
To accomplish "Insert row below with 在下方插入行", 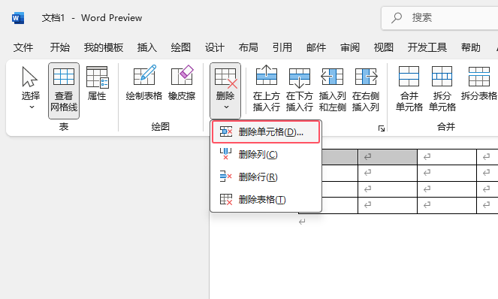I will (x=300, y=89).
